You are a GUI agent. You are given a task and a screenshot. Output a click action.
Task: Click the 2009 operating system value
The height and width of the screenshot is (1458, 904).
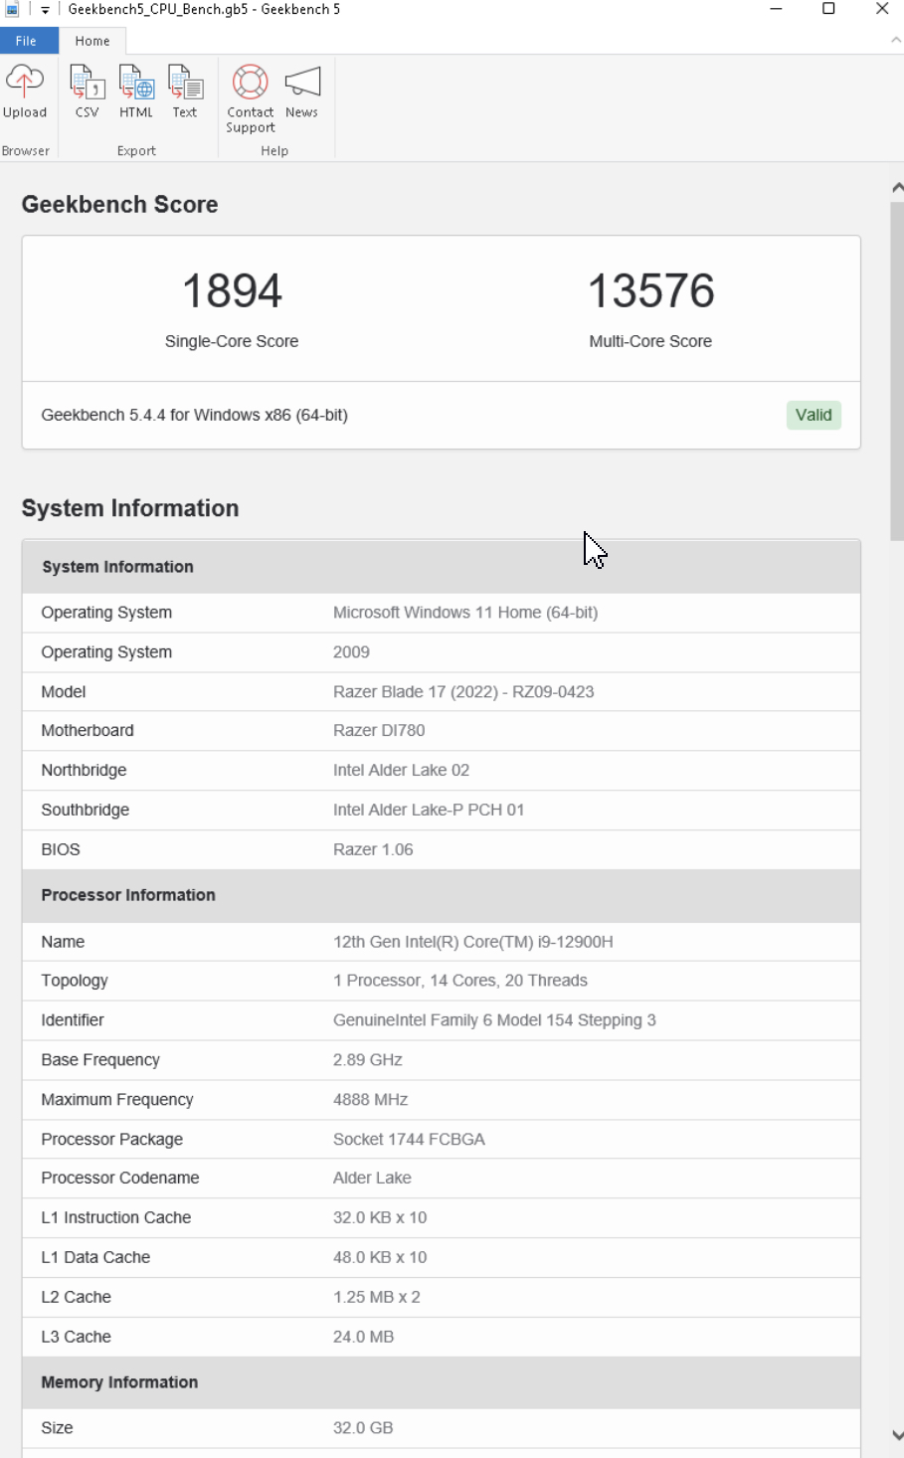coord(351,652)
